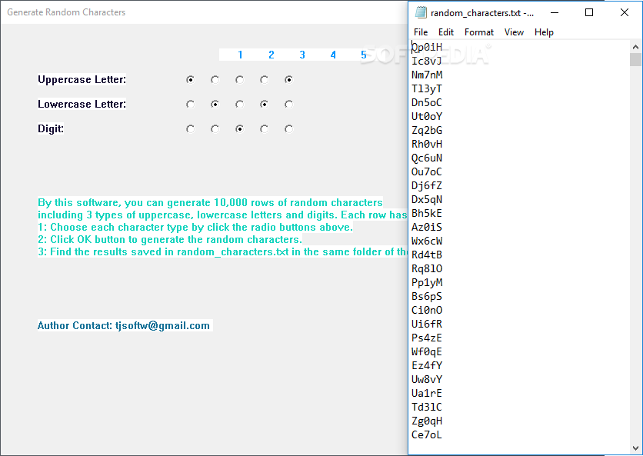643x456 pixels.
Task: Select Digit radio for position 4
Action: click(264, 128)
